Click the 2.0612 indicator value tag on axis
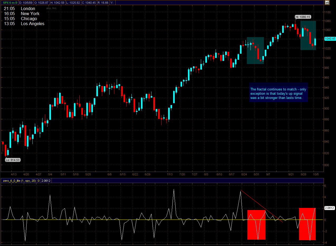This screenshot has width=336, height=246. coord(329,208)
